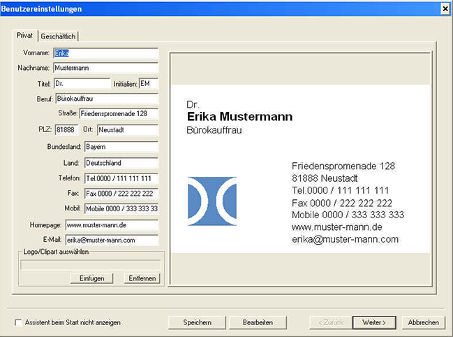Select the Privat tab
Viewport: 453px width, 337px height.
click(25, 36)
